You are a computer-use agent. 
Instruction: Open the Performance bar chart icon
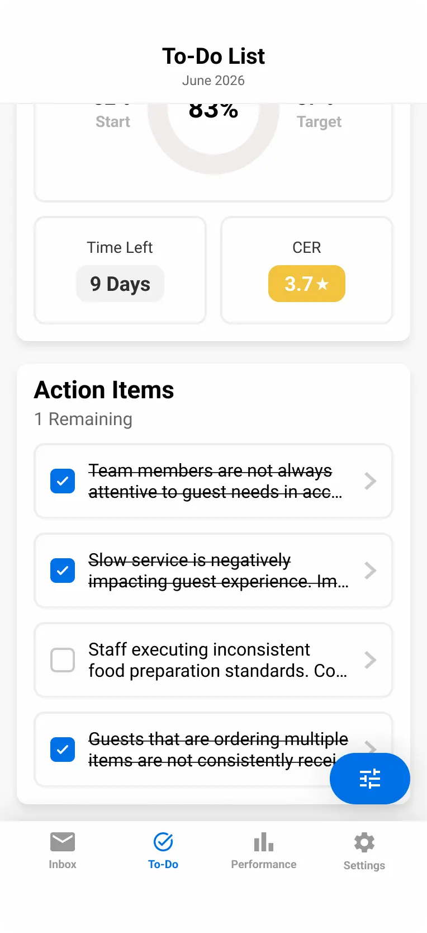[264, 841]
